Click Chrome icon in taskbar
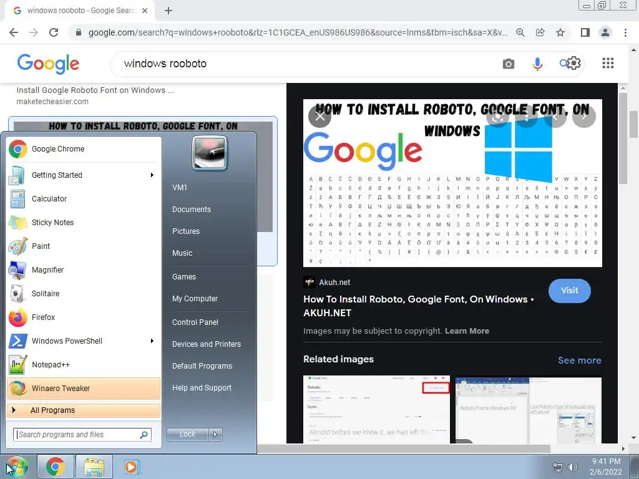The height and width of the screenshot is (479, 639). [x=56, y=467]
